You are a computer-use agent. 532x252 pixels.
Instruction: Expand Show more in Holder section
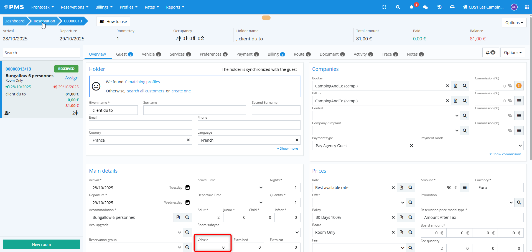(287, 149)
